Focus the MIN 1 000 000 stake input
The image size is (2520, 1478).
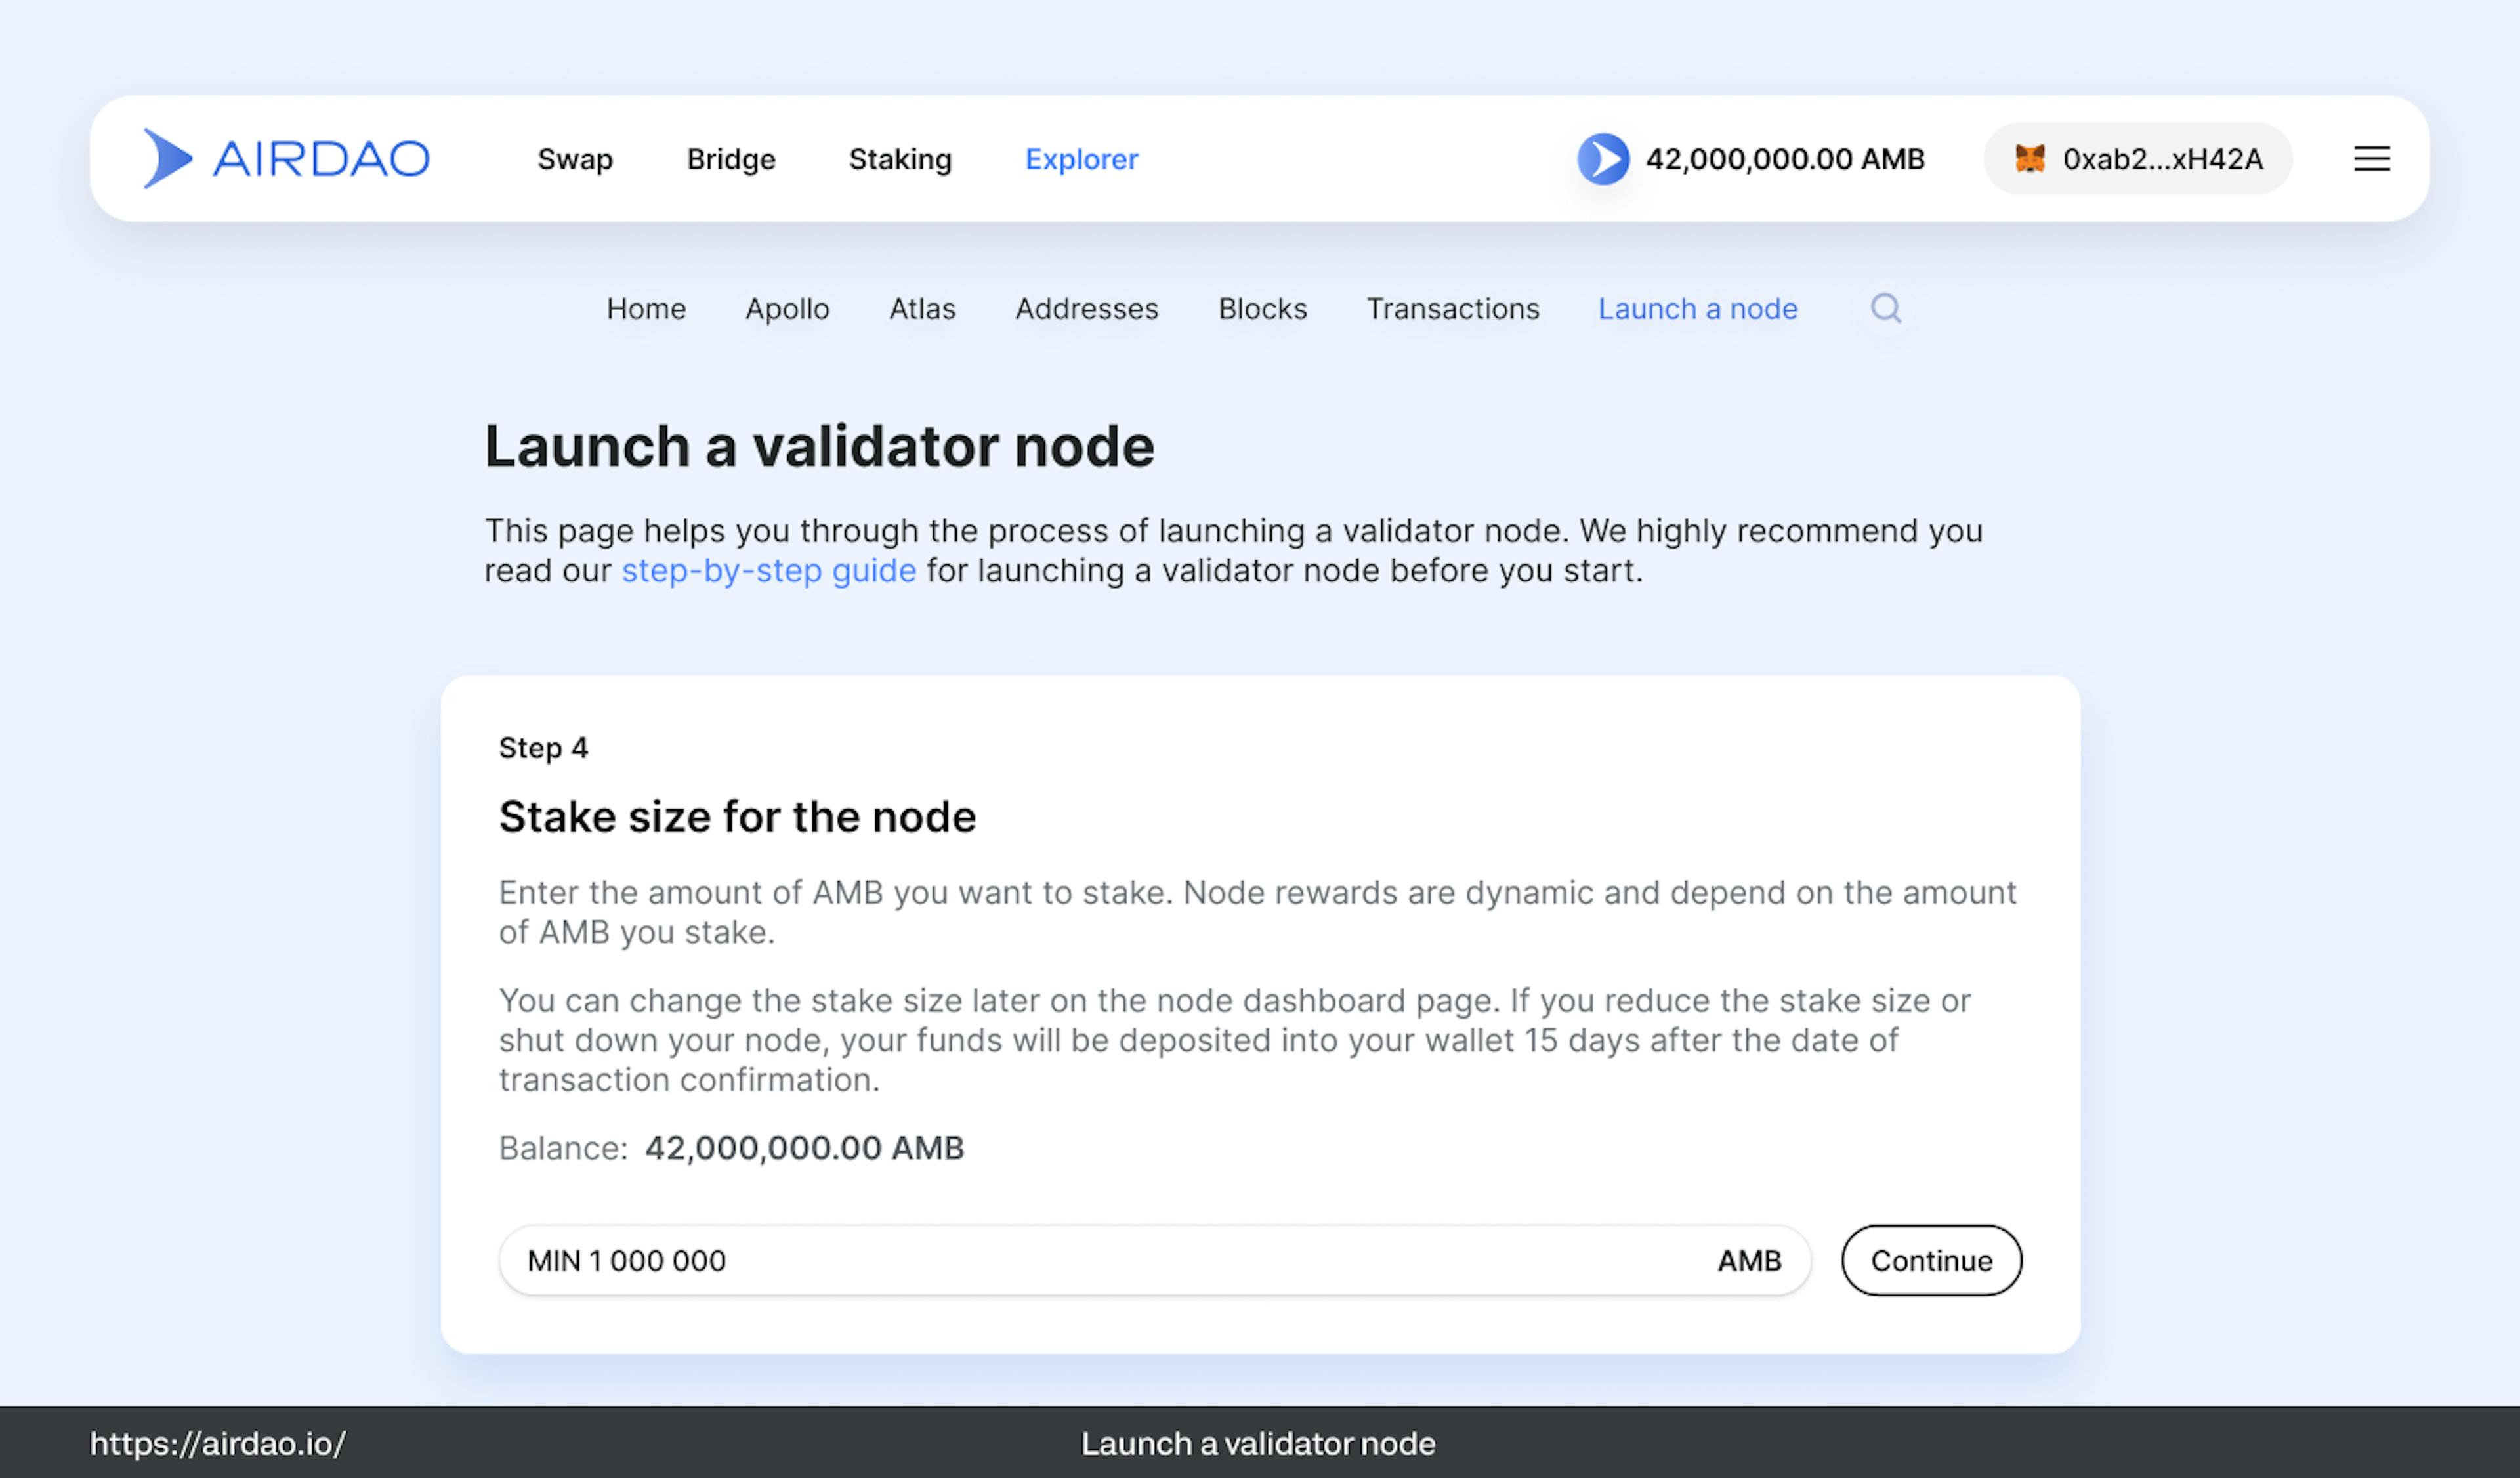click(x=1100, y=1260)
